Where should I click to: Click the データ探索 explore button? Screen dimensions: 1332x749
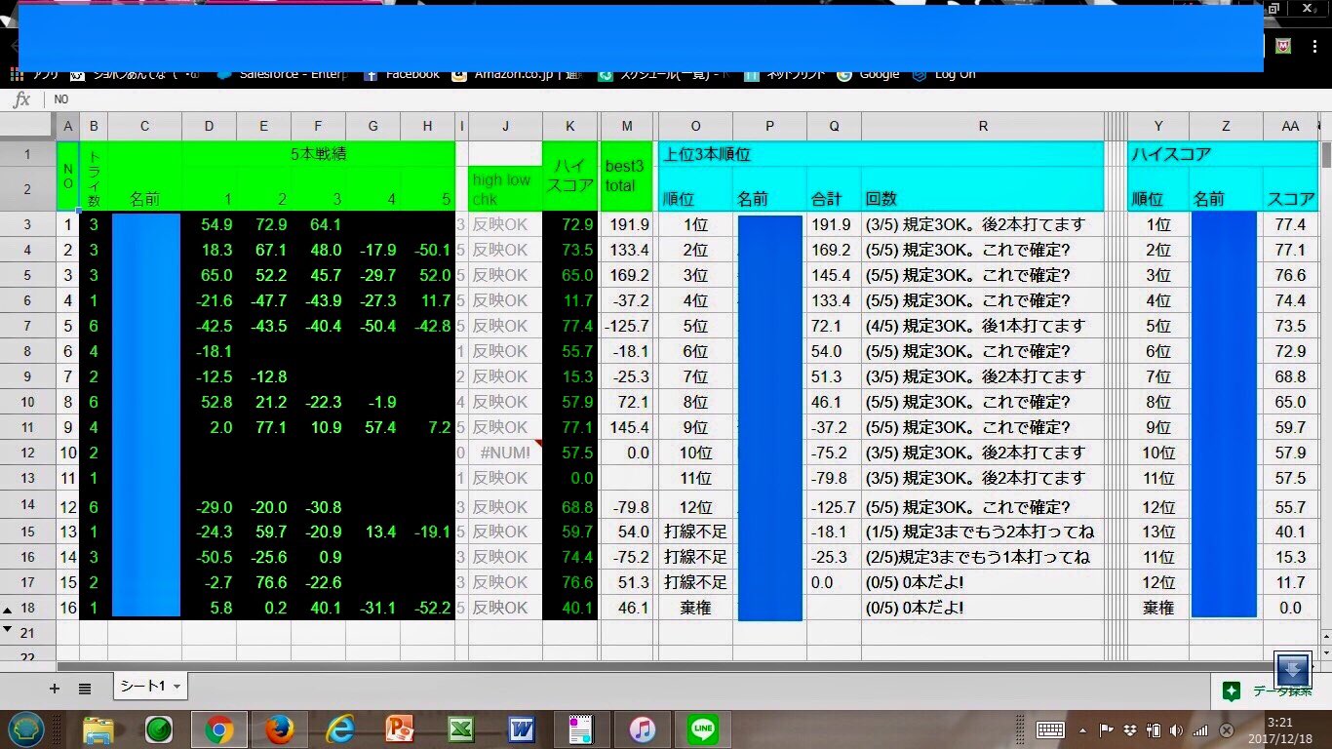click(1271, 690)
